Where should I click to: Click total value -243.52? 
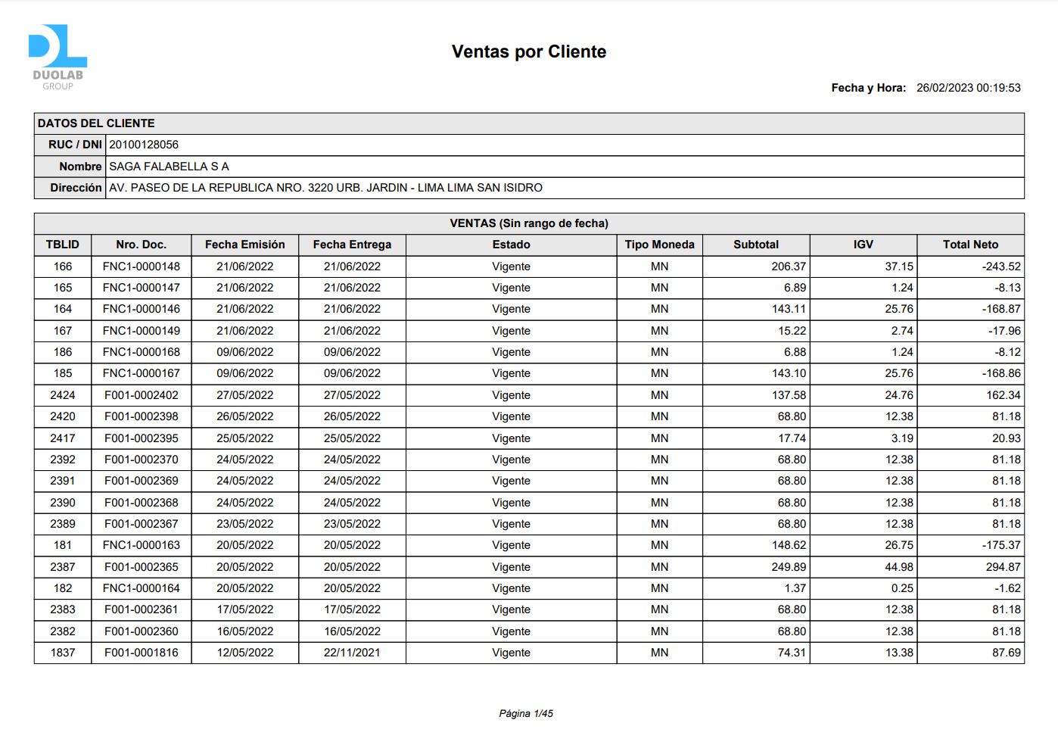1001,266
